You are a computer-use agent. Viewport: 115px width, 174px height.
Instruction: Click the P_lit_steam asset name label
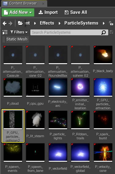35,136
